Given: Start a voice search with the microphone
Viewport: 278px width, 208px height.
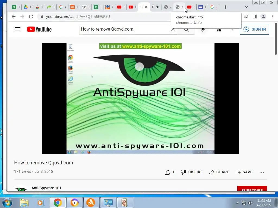Looking at the screenshot, I should [x=203, y=29].
